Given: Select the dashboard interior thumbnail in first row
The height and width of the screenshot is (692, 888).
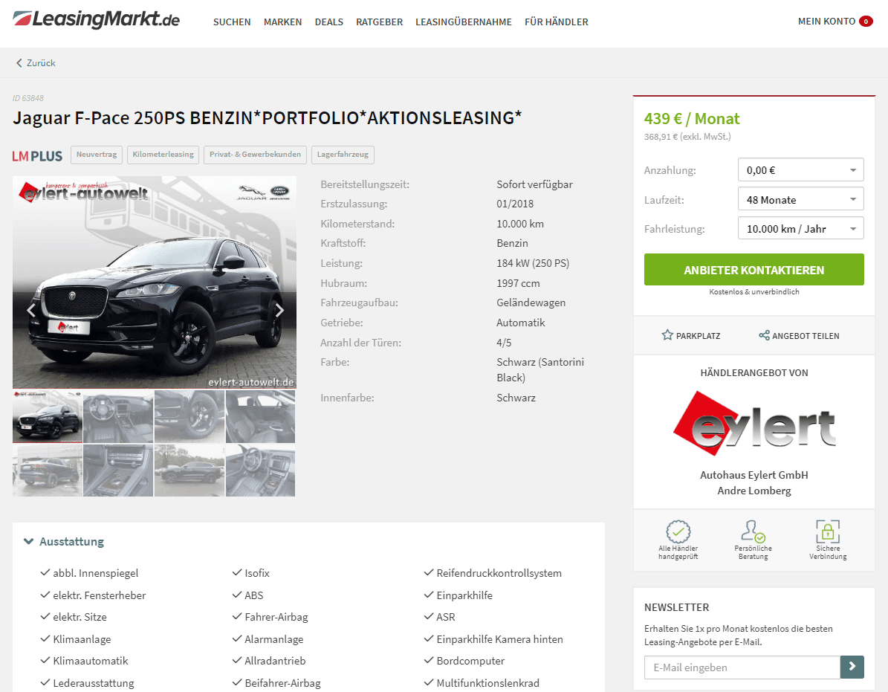Looking at the screenshot, I should click(118, 416).
